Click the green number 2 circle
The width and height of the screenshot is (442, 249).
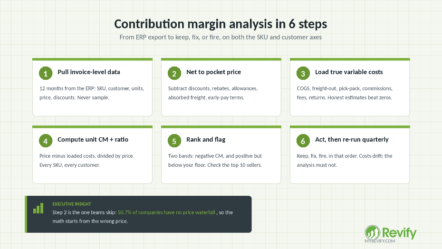174,73
